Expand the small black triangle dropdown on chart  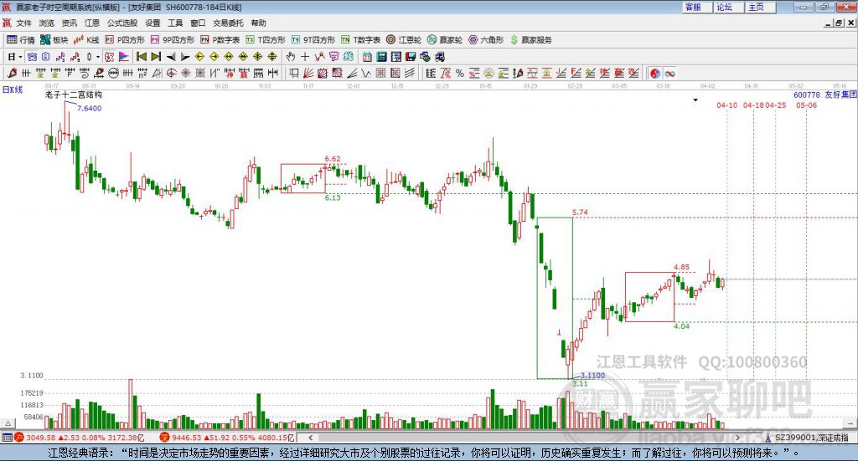coord(695,100)
